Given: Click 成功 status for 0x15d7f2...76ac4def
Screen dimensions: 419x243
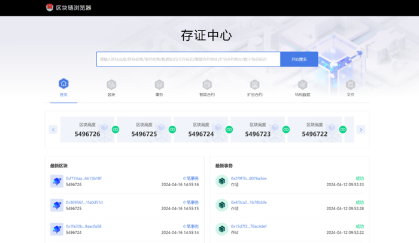Looking at the screenshot, I should [360, 226].
